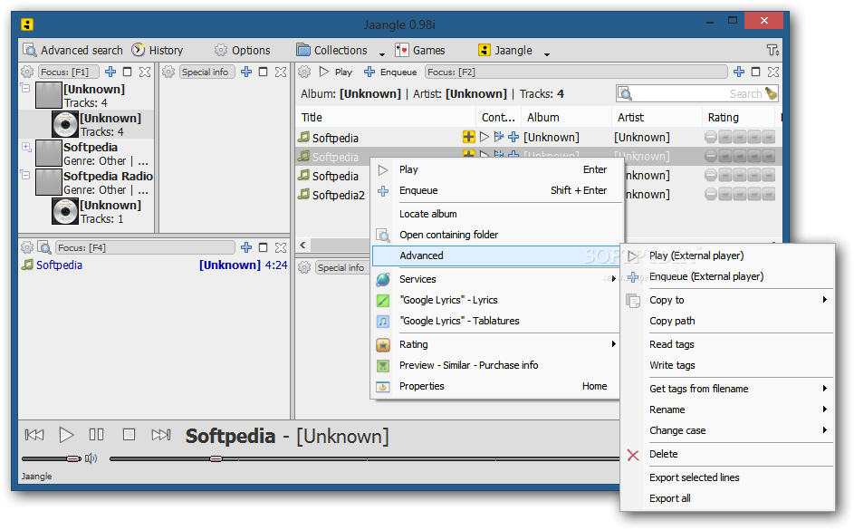
Task: Sort tracks by Artist column header
Action: 657,117
